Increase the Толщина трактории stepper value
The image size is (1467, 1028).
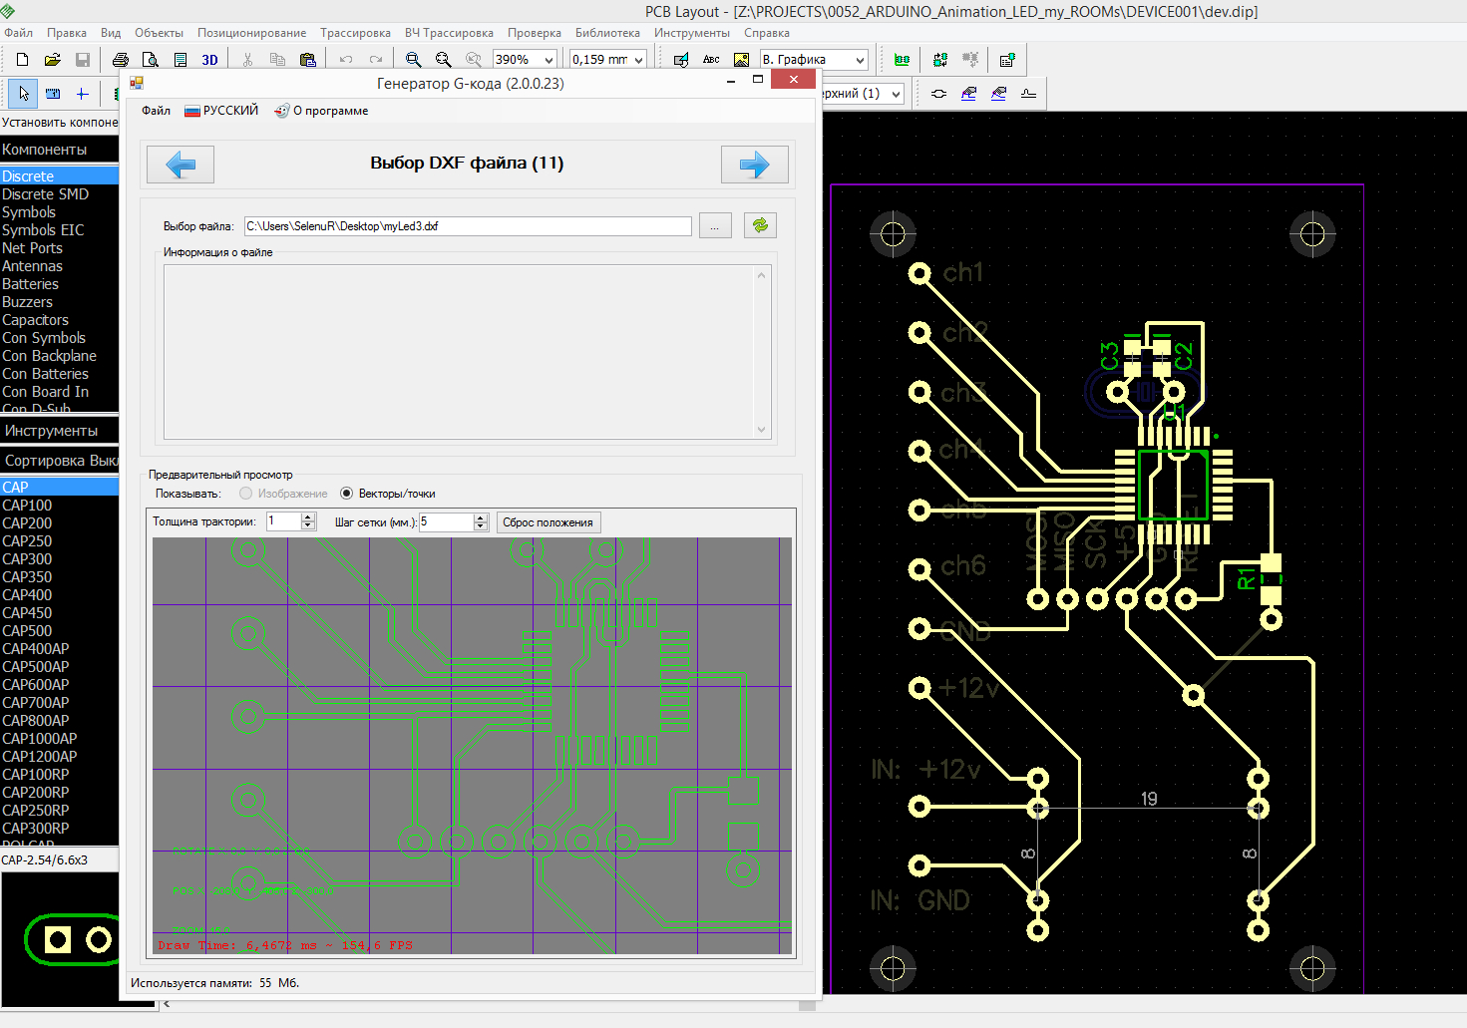click(x=308, y=516)
